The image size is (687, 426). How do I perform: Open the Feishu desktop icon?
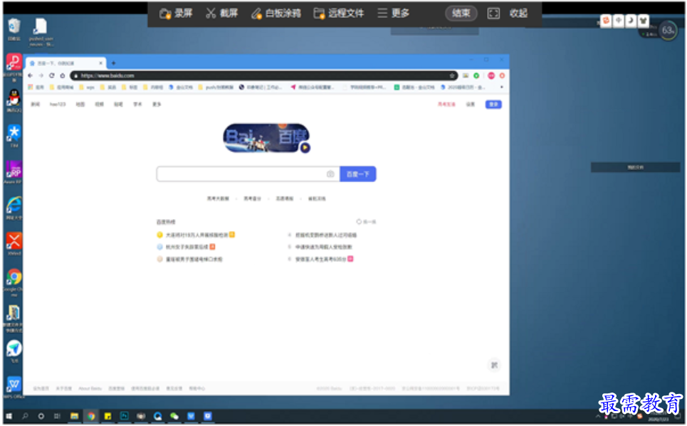(14, 351)
